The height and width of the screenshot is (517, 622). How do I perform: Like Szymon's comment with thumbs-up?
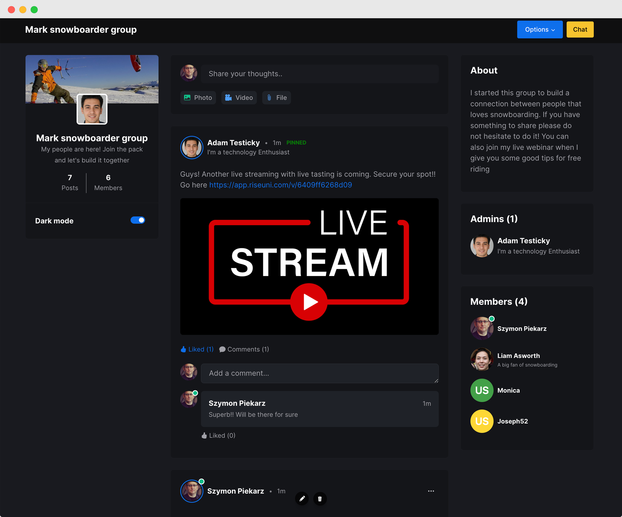click(x=204, y=436)
